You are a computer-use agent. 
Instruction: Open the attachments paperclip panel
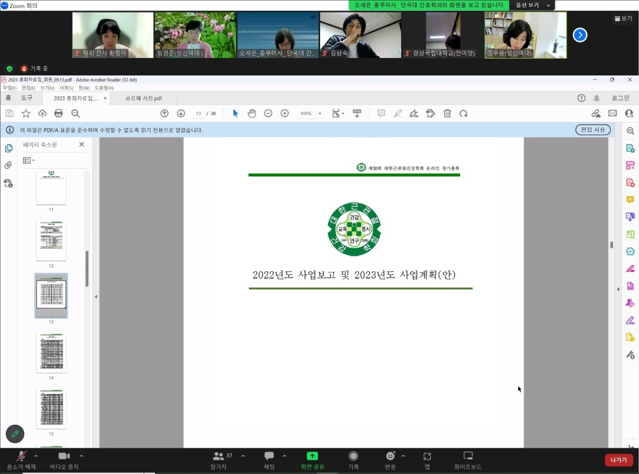click(9, 165)
